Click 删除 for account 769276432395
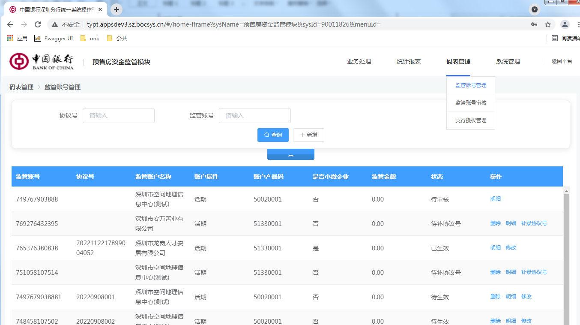580x325 pixels. [x=496, y=223]
